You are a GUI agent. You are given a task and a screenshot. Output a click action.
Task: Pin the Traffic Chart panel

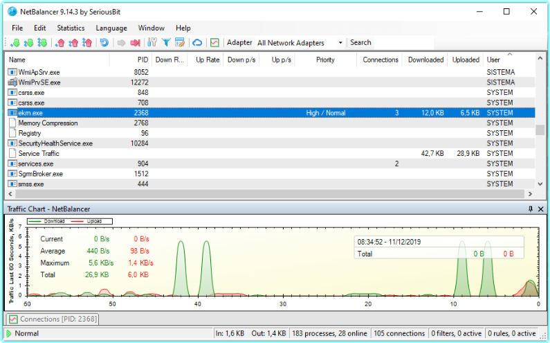click(531, 209)
